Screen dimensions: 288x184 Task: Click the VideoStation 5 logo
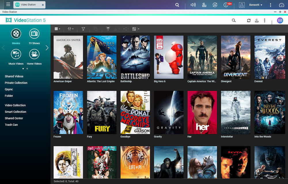pyautogui.click(x=26, y=20)
